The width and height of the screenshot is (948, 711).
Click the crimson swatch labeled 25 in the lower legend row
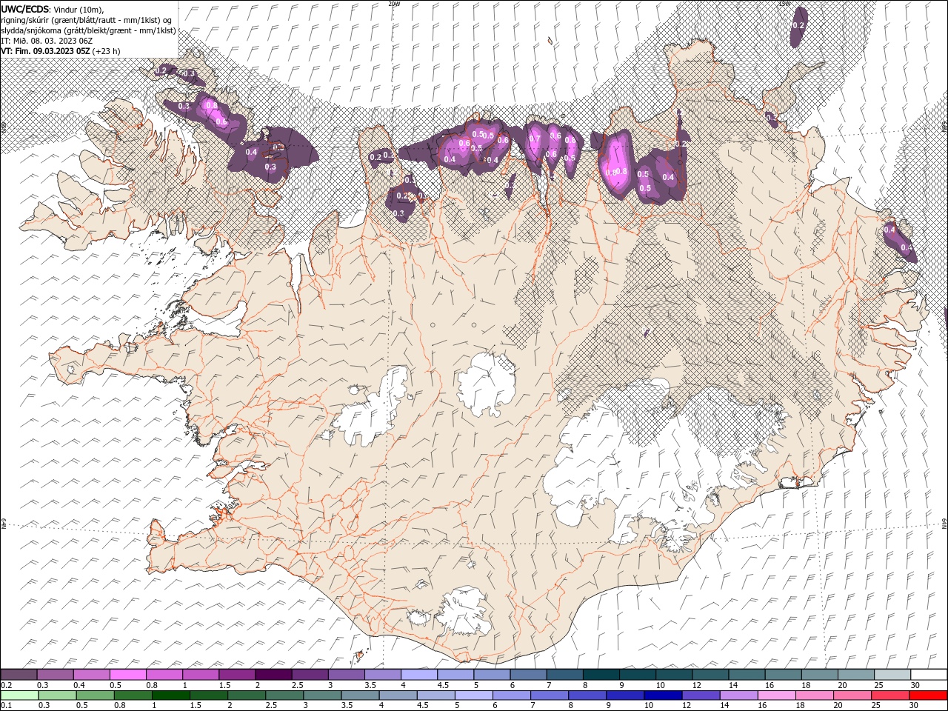[x=889, y=695]
